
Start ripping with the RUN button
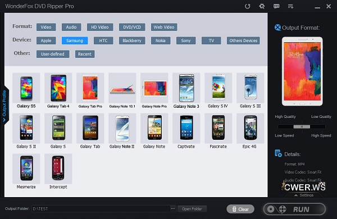click(294, 209)
